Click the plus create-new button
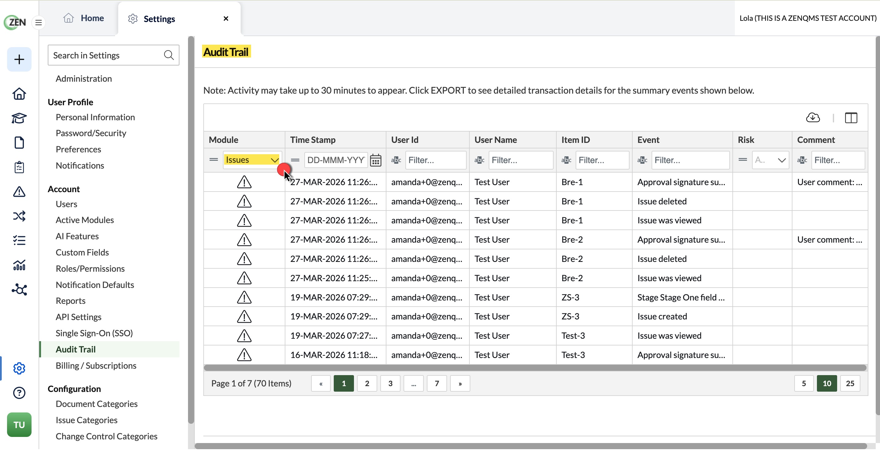880x451 pixels. click(x=19, y=59)
